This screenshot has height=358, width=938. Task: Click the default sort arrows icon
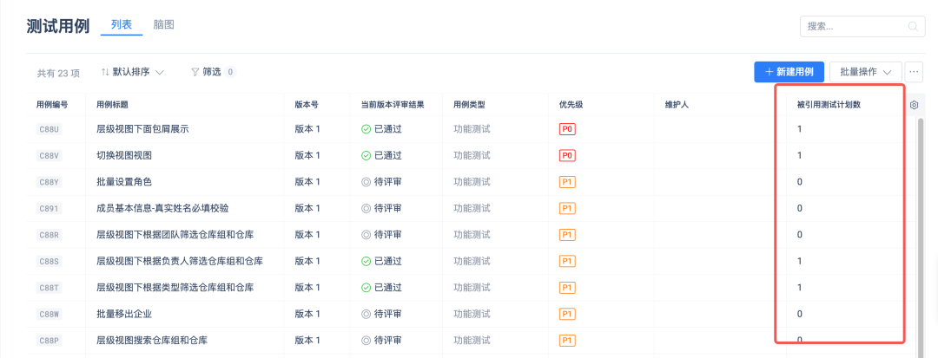point(105,72)
